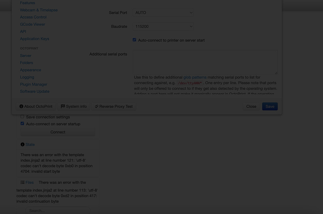Viewport: 323px width, 214px height.
Task: Click the checkmark icon on Reverse Proxy Test
Action: click(x=96, y=106)
